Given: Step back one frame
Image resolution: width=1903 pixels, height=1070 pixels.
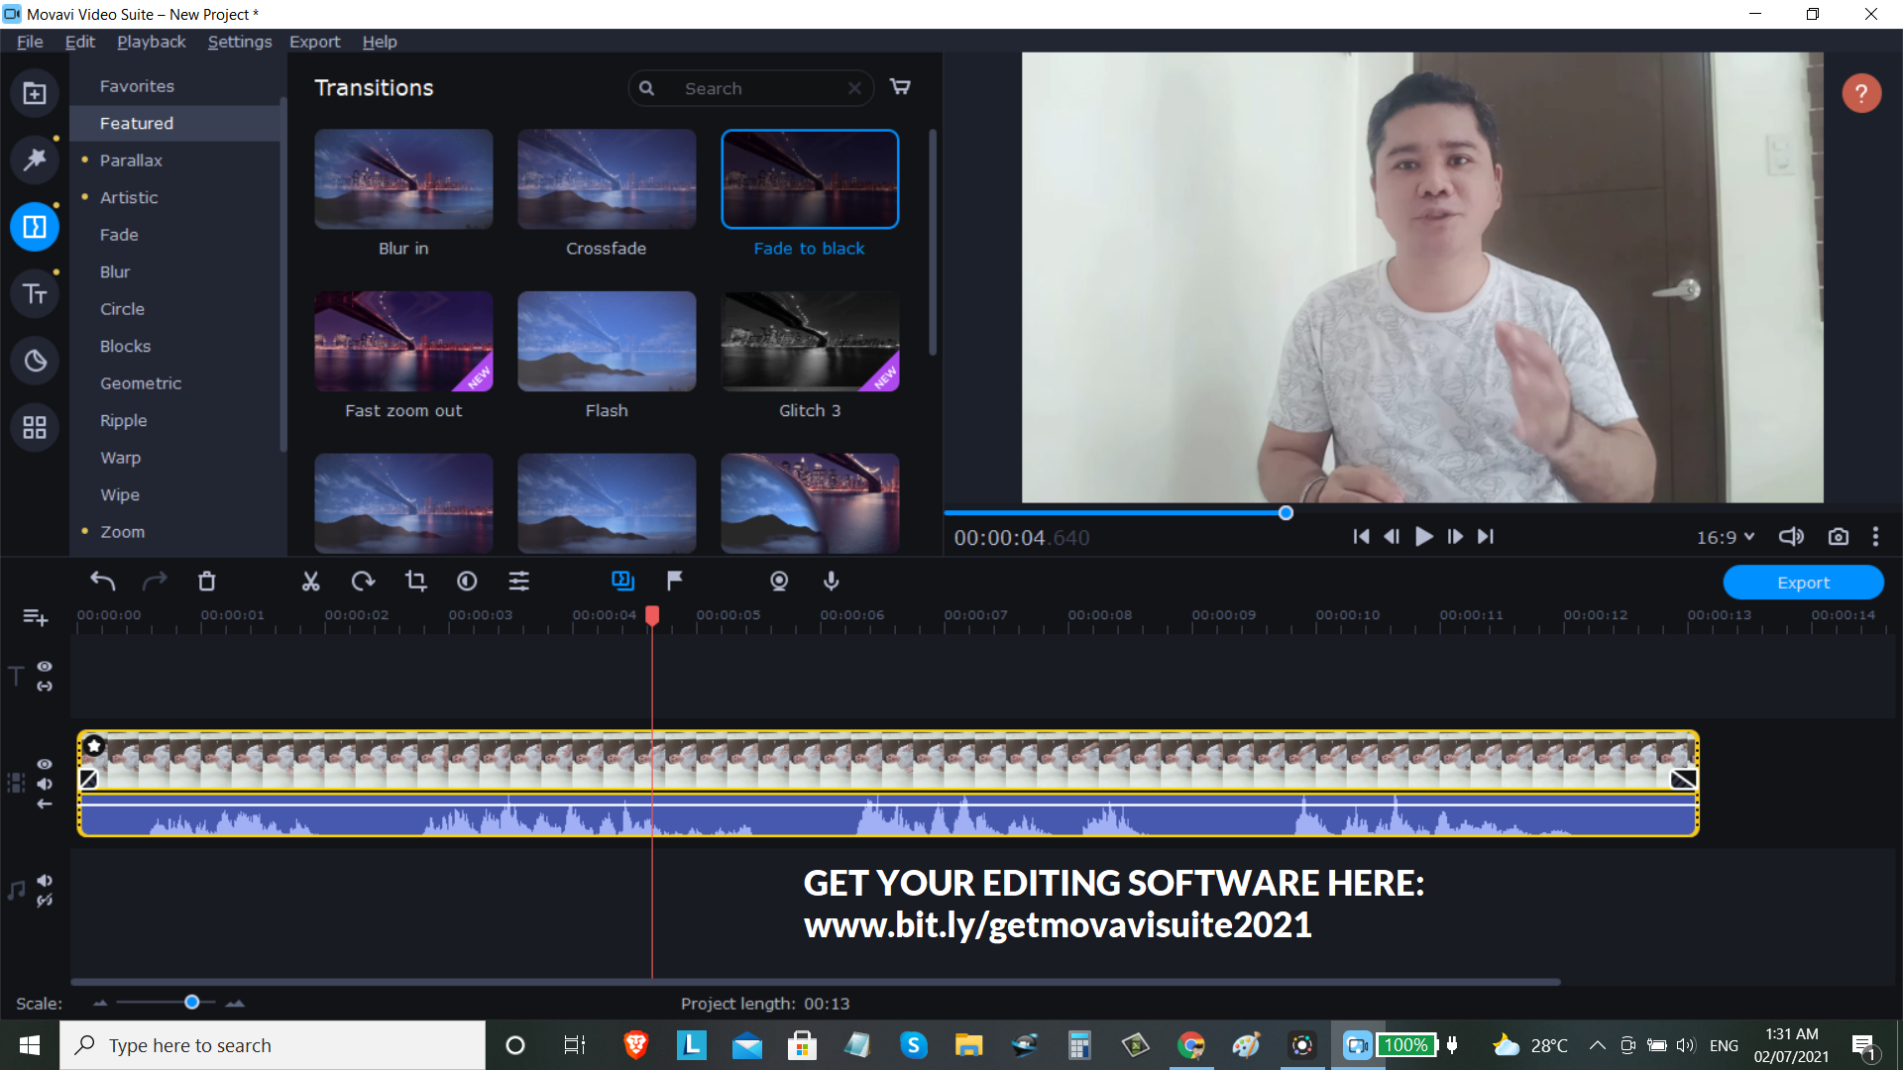Looking at the screenshot, I should pos(1392,537).
